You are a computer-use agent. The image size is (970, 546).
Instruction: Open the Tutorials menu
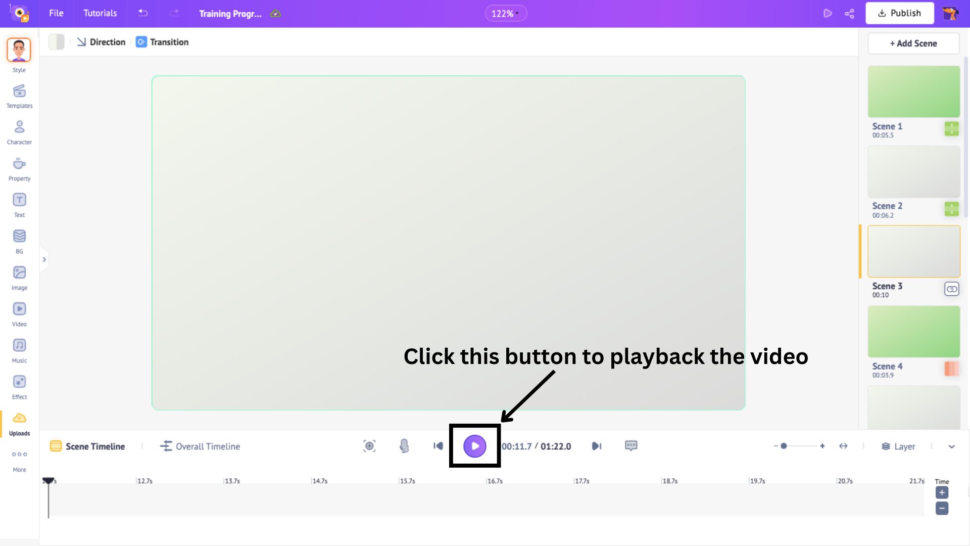coord(100,14)
